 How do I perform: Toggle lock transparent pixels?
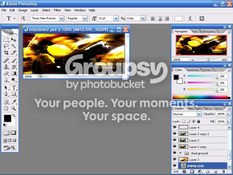(184, 121)
